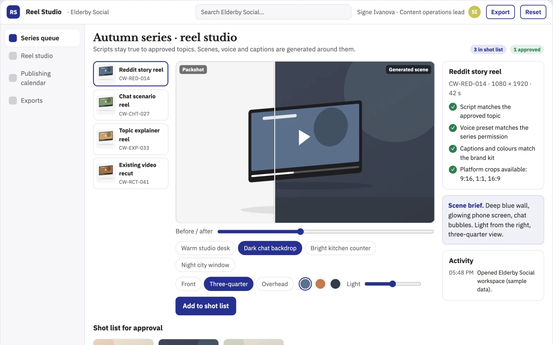Pick the orange color swatch
The width and height of the screenshot is (553, 345).
point(320,284)
